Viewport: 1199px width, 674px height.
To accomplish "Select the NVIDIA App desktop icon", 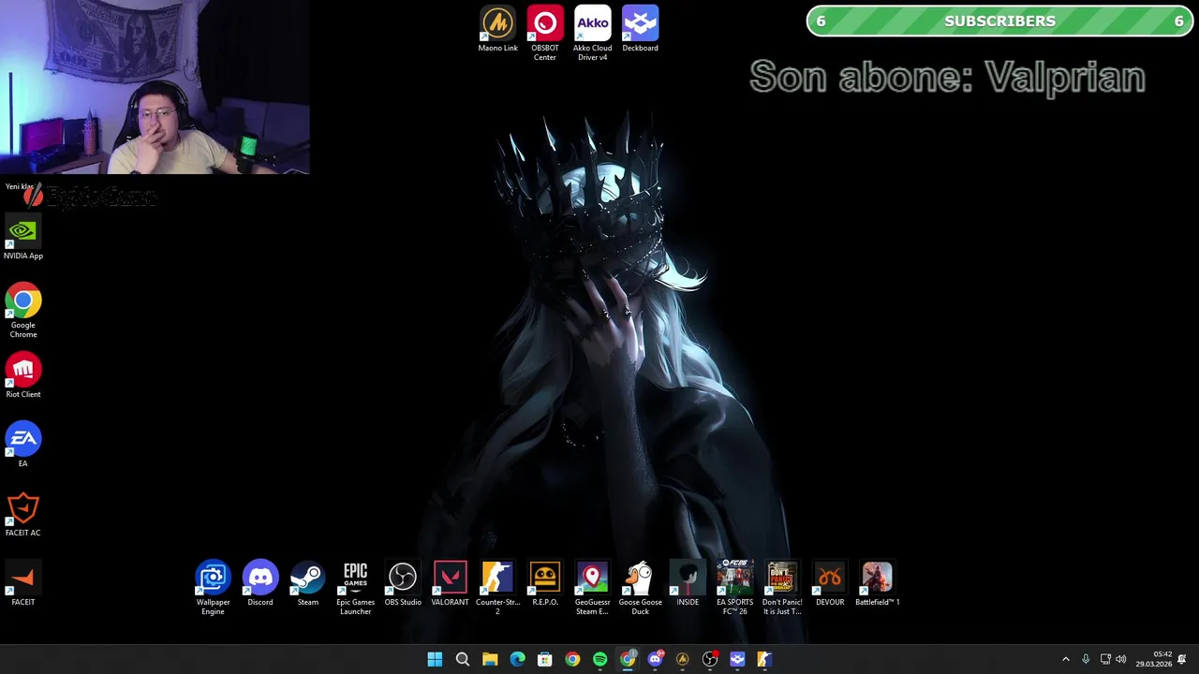I will 23,238.
